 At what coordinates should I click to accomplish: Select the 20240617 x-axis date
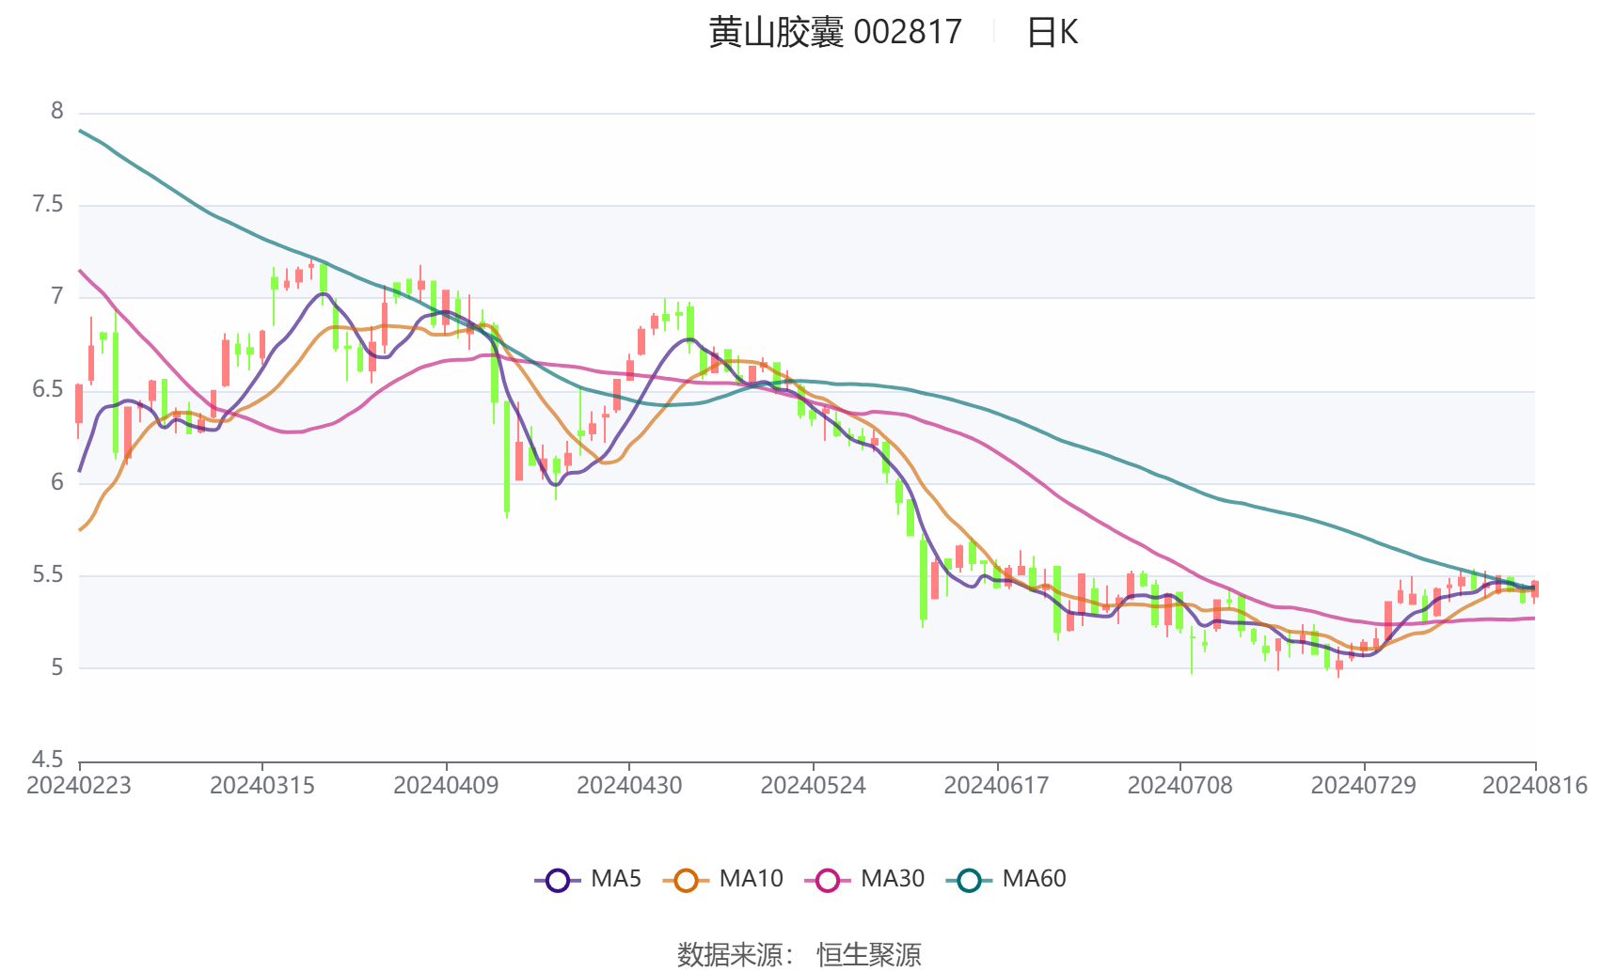point(996,785)
